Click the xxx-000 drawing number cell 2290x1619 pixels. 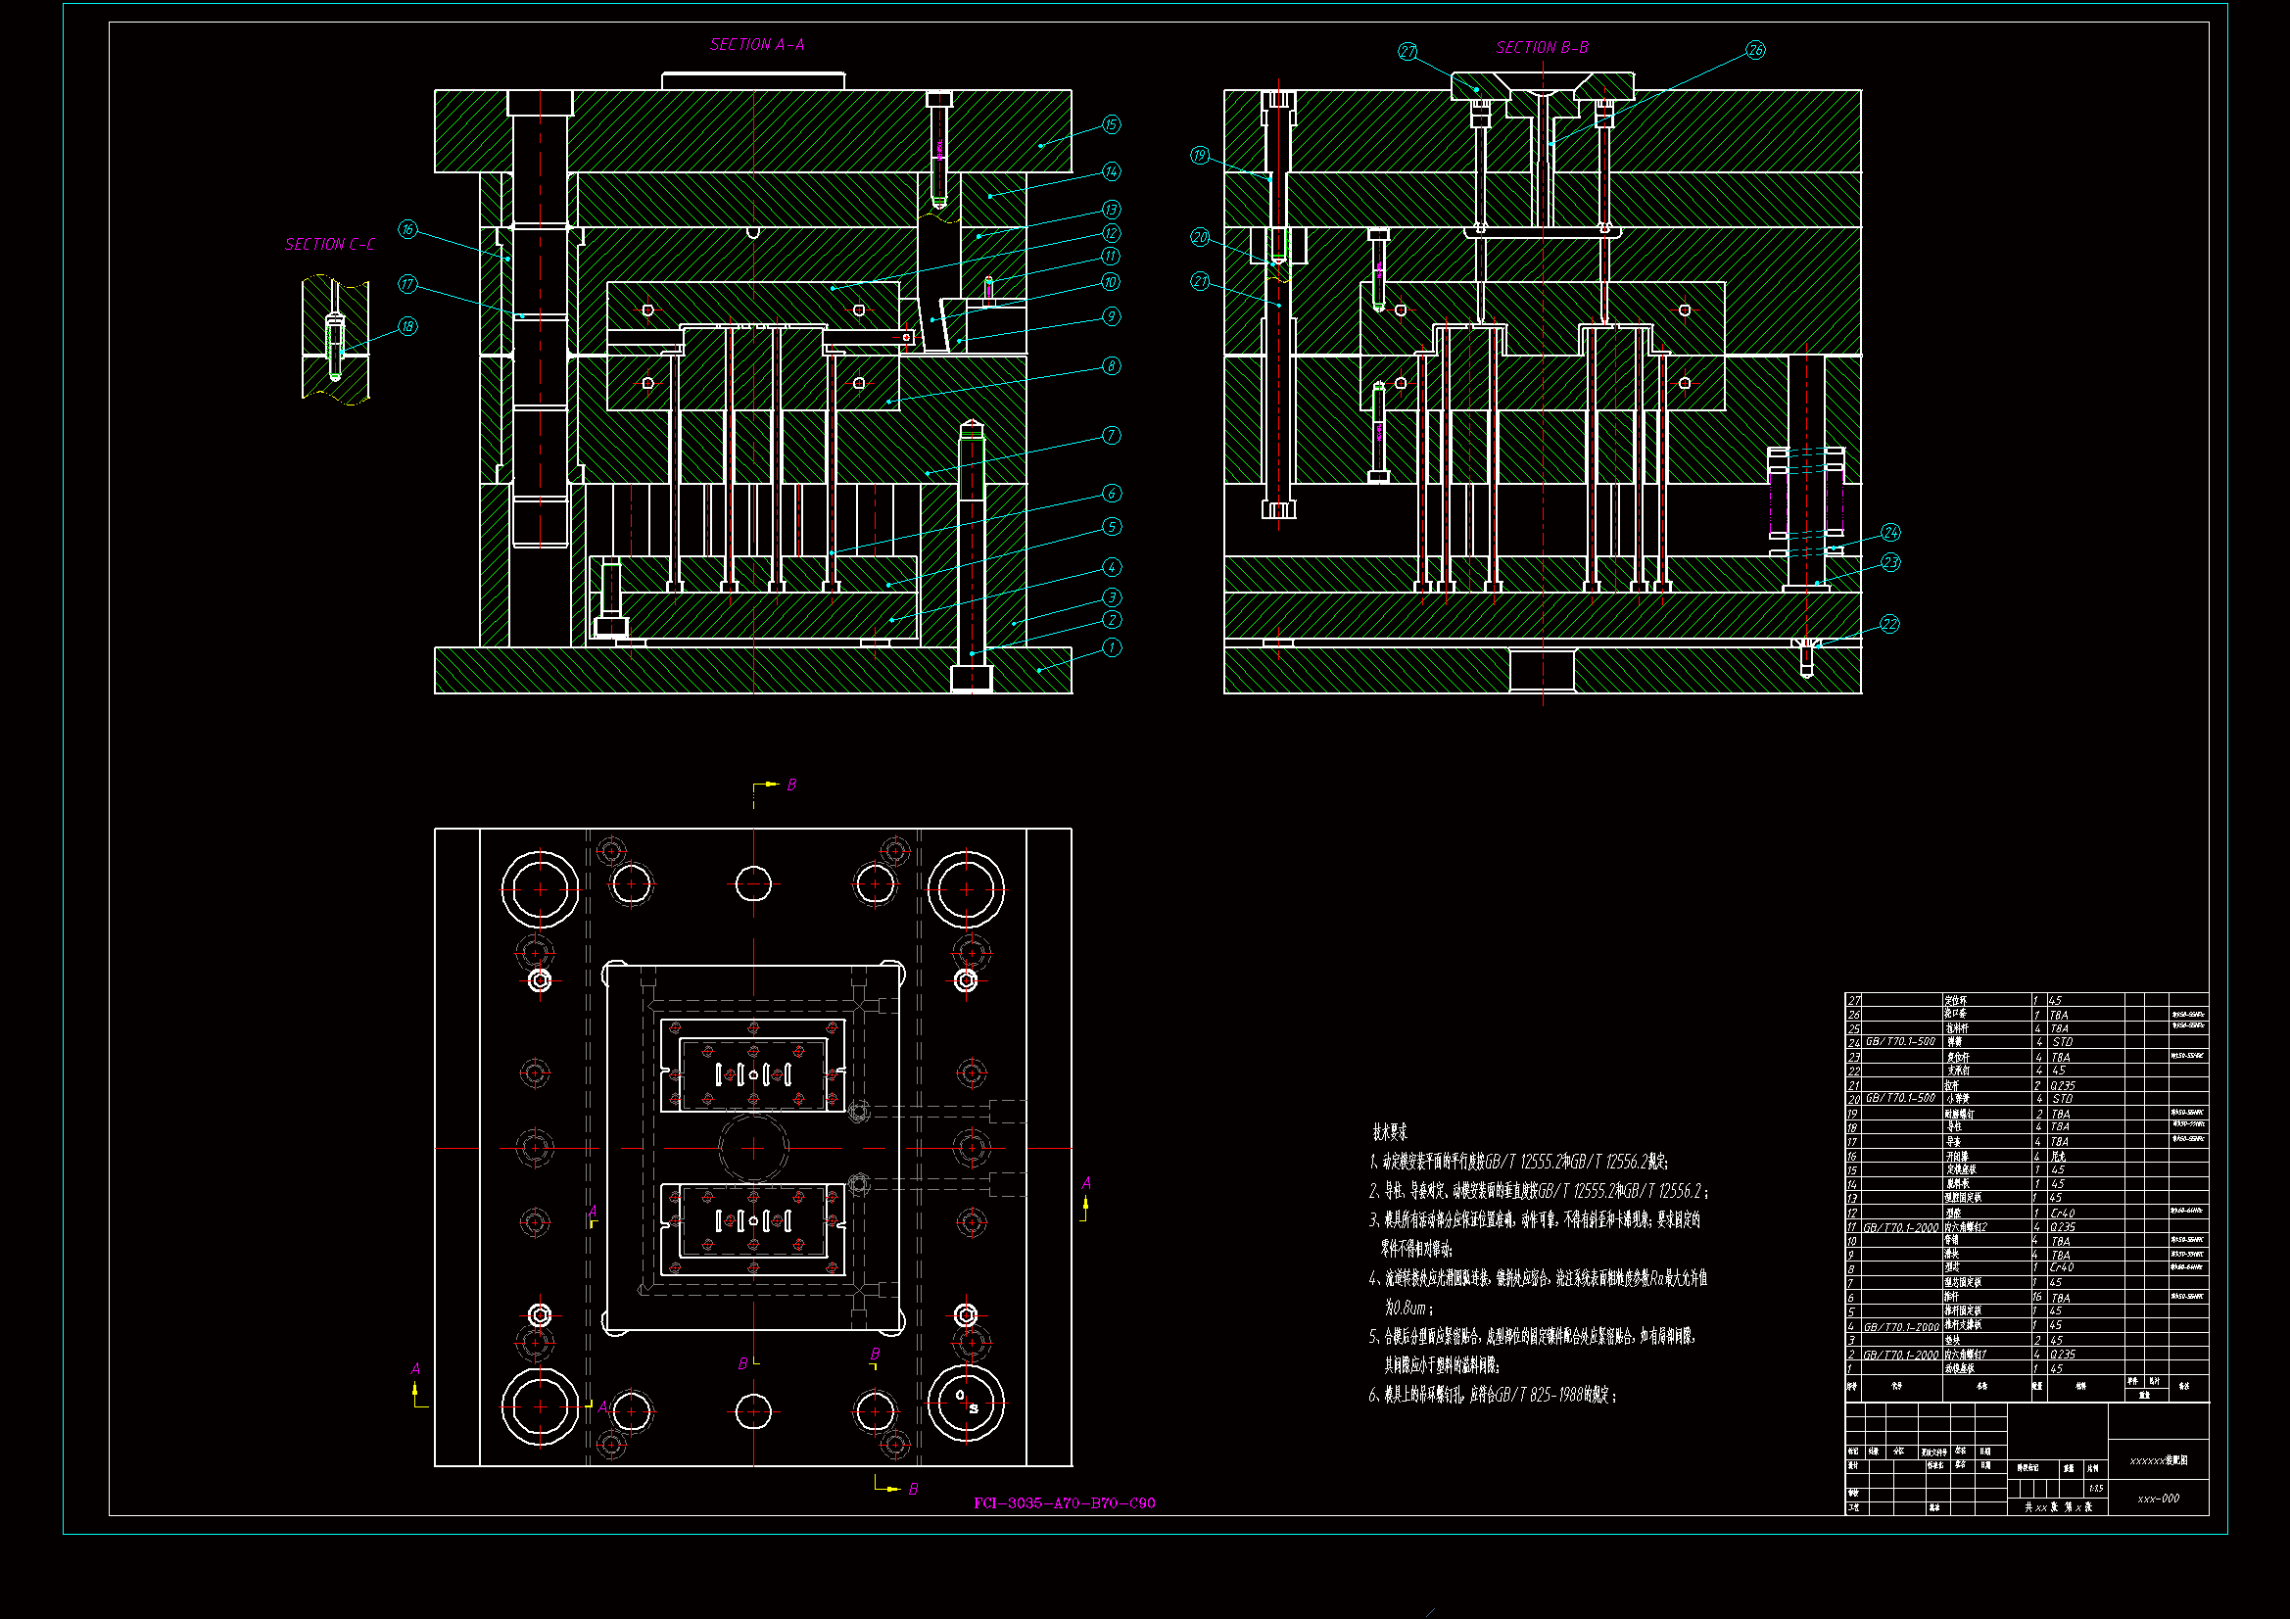pos(2159,1499)
